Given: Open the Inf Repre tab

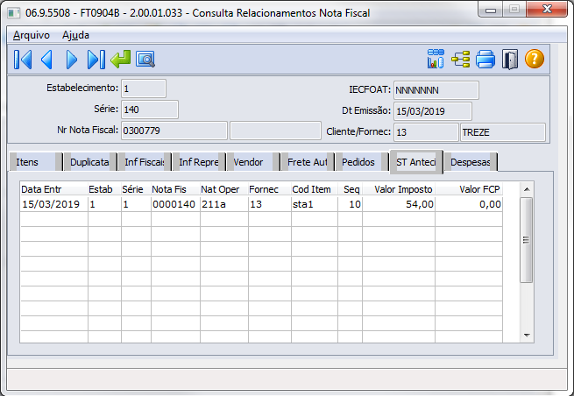Looking at the screenshot, I should [x=198, y=162].
